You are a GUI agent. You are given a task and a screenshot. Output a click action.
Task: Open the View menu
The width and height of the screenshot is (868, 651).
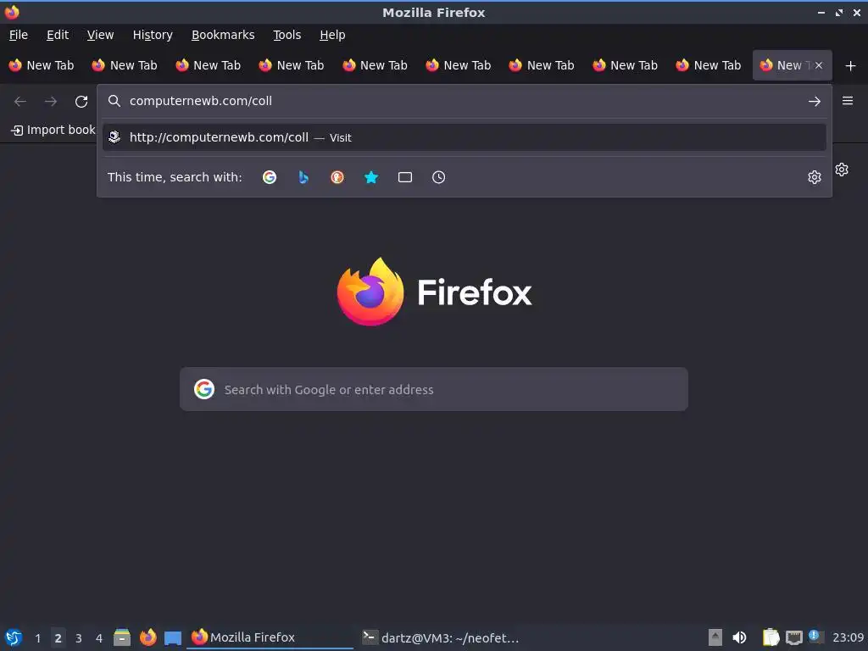(100, 35)
